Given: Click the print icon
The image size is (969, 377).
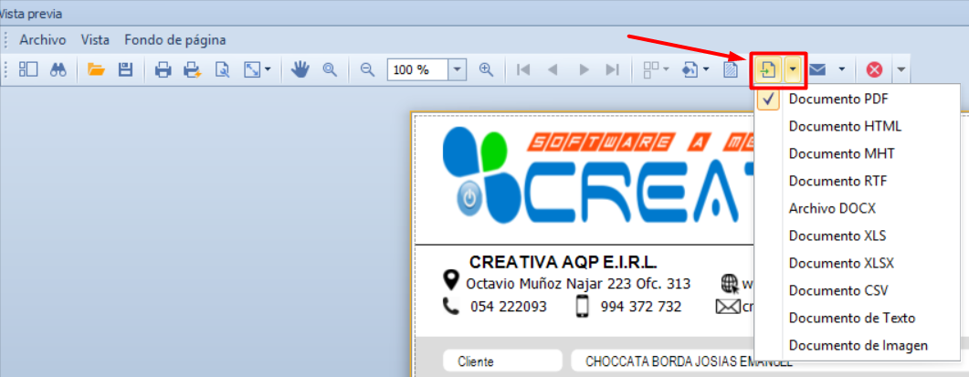Looking at the screenshot, I should [163, 70].
